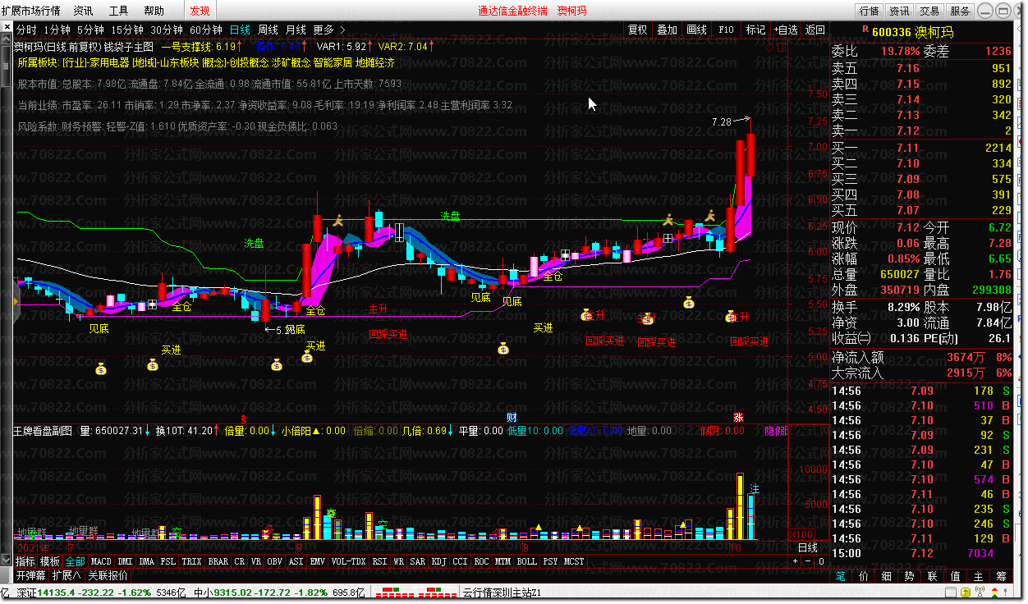This screenshot has height=604, width=1028.
Task: Switch to 日线 daily chart
Action: (x=240, y=30)
